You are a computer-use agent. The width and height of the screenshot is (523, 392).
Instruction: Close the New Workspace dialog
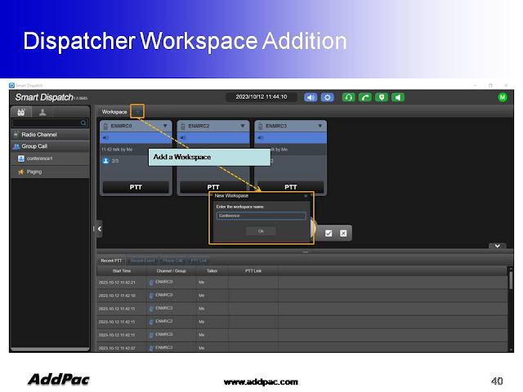(x=306, y=196)
